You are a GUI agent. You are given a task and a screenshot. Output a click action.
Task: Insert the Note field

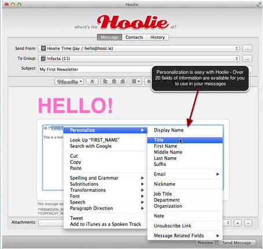[x=185, y=216]
